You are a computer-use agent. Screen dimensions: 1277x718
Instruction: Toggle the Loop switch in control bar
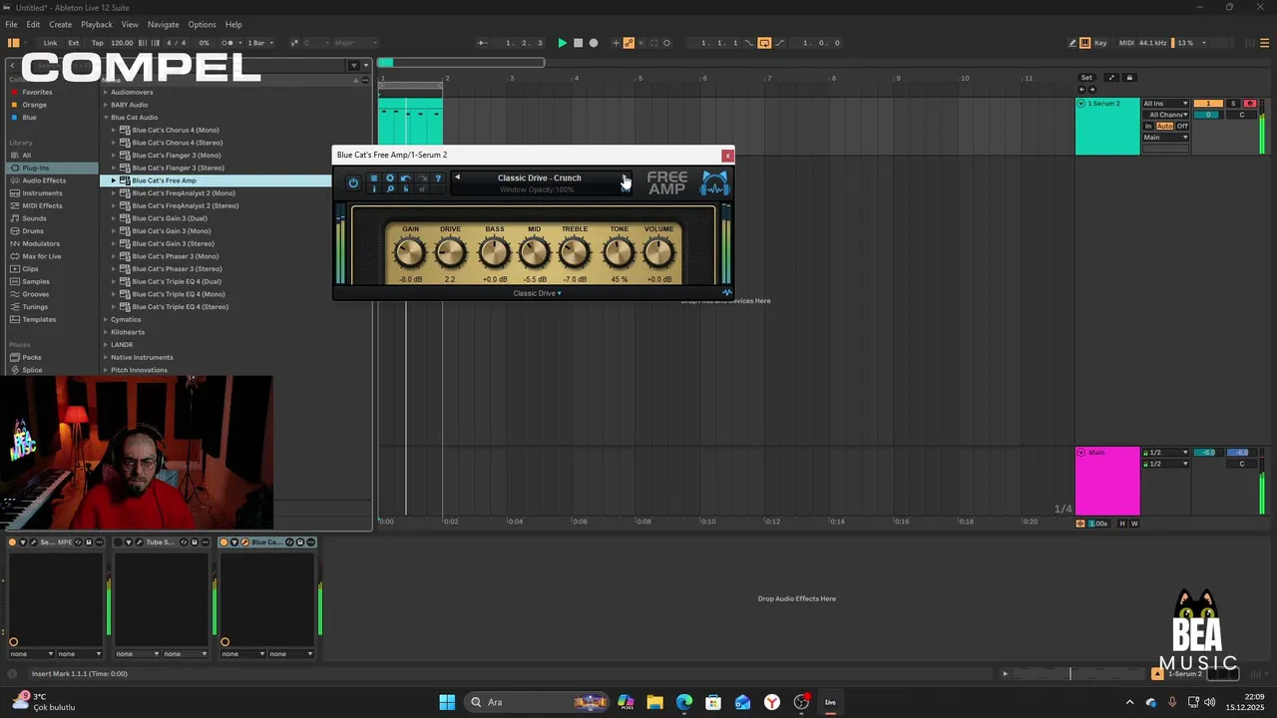click(764, 43)
